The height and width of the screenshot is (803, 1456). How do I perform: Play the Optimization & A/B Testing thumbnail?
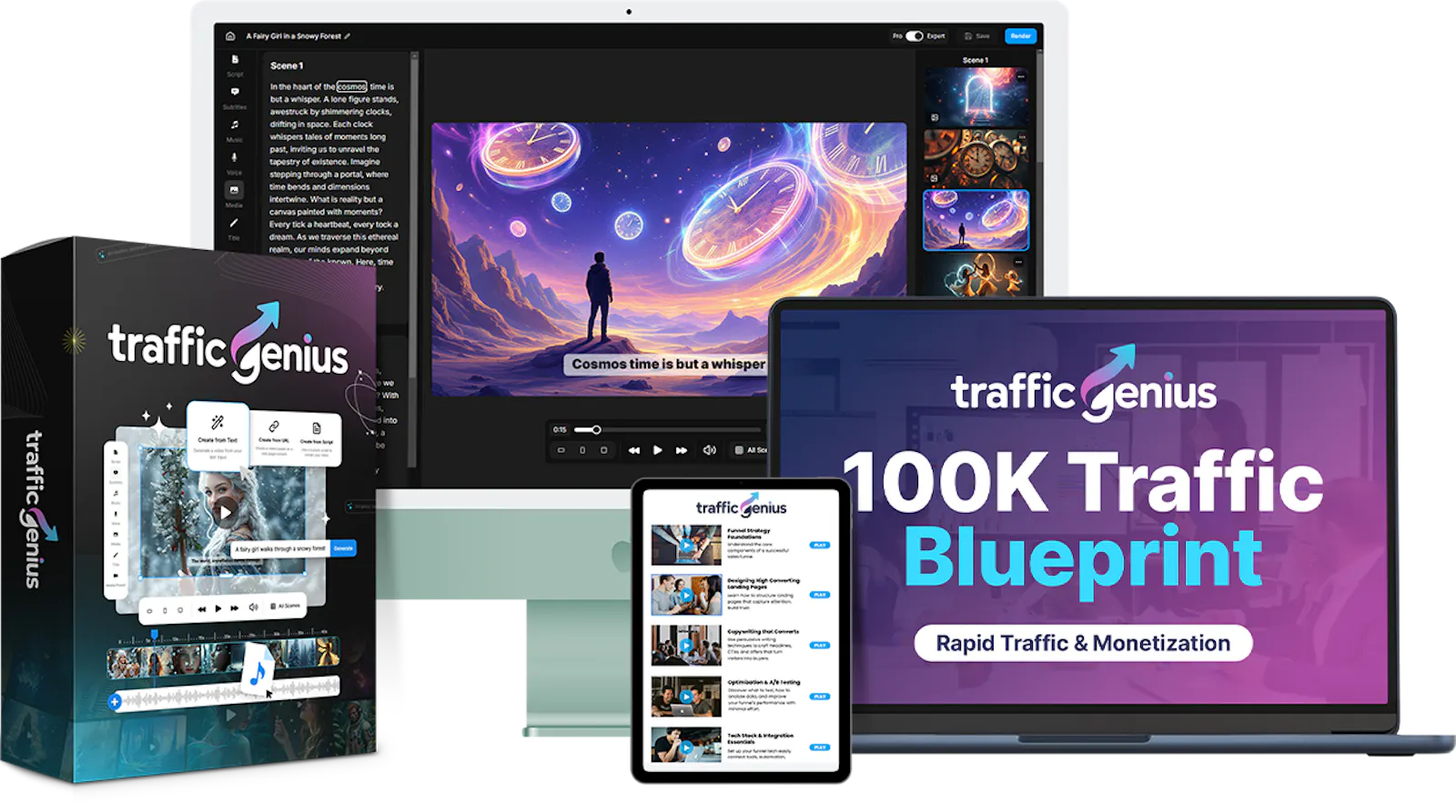pos(686,697)
